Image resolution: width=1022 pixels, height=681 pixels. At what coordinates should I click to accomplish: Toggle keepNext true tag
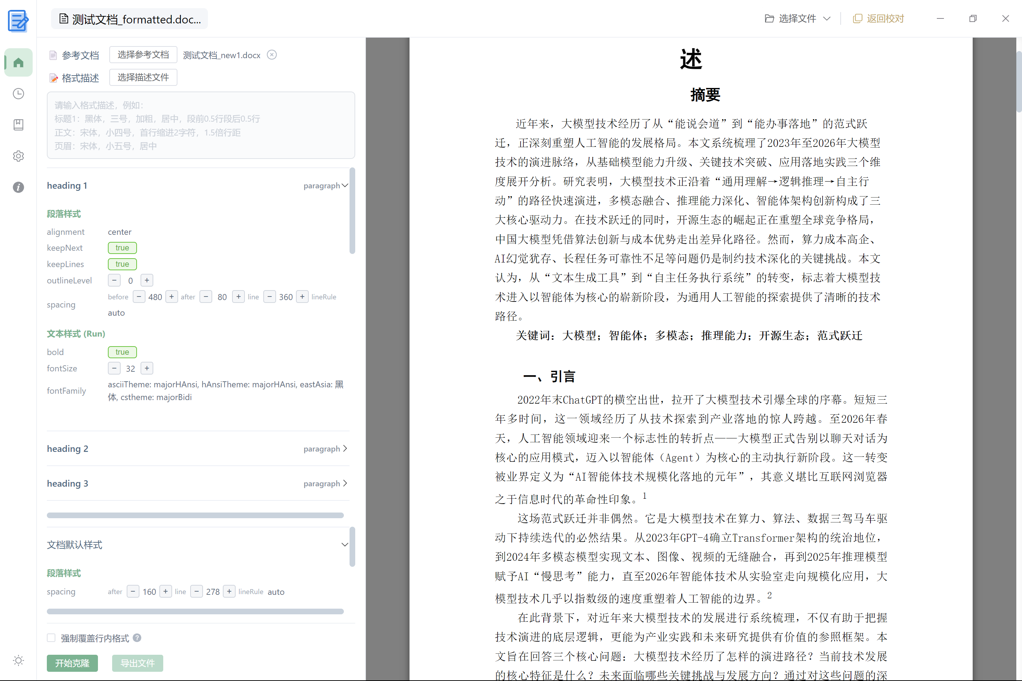tap(122, 248)
